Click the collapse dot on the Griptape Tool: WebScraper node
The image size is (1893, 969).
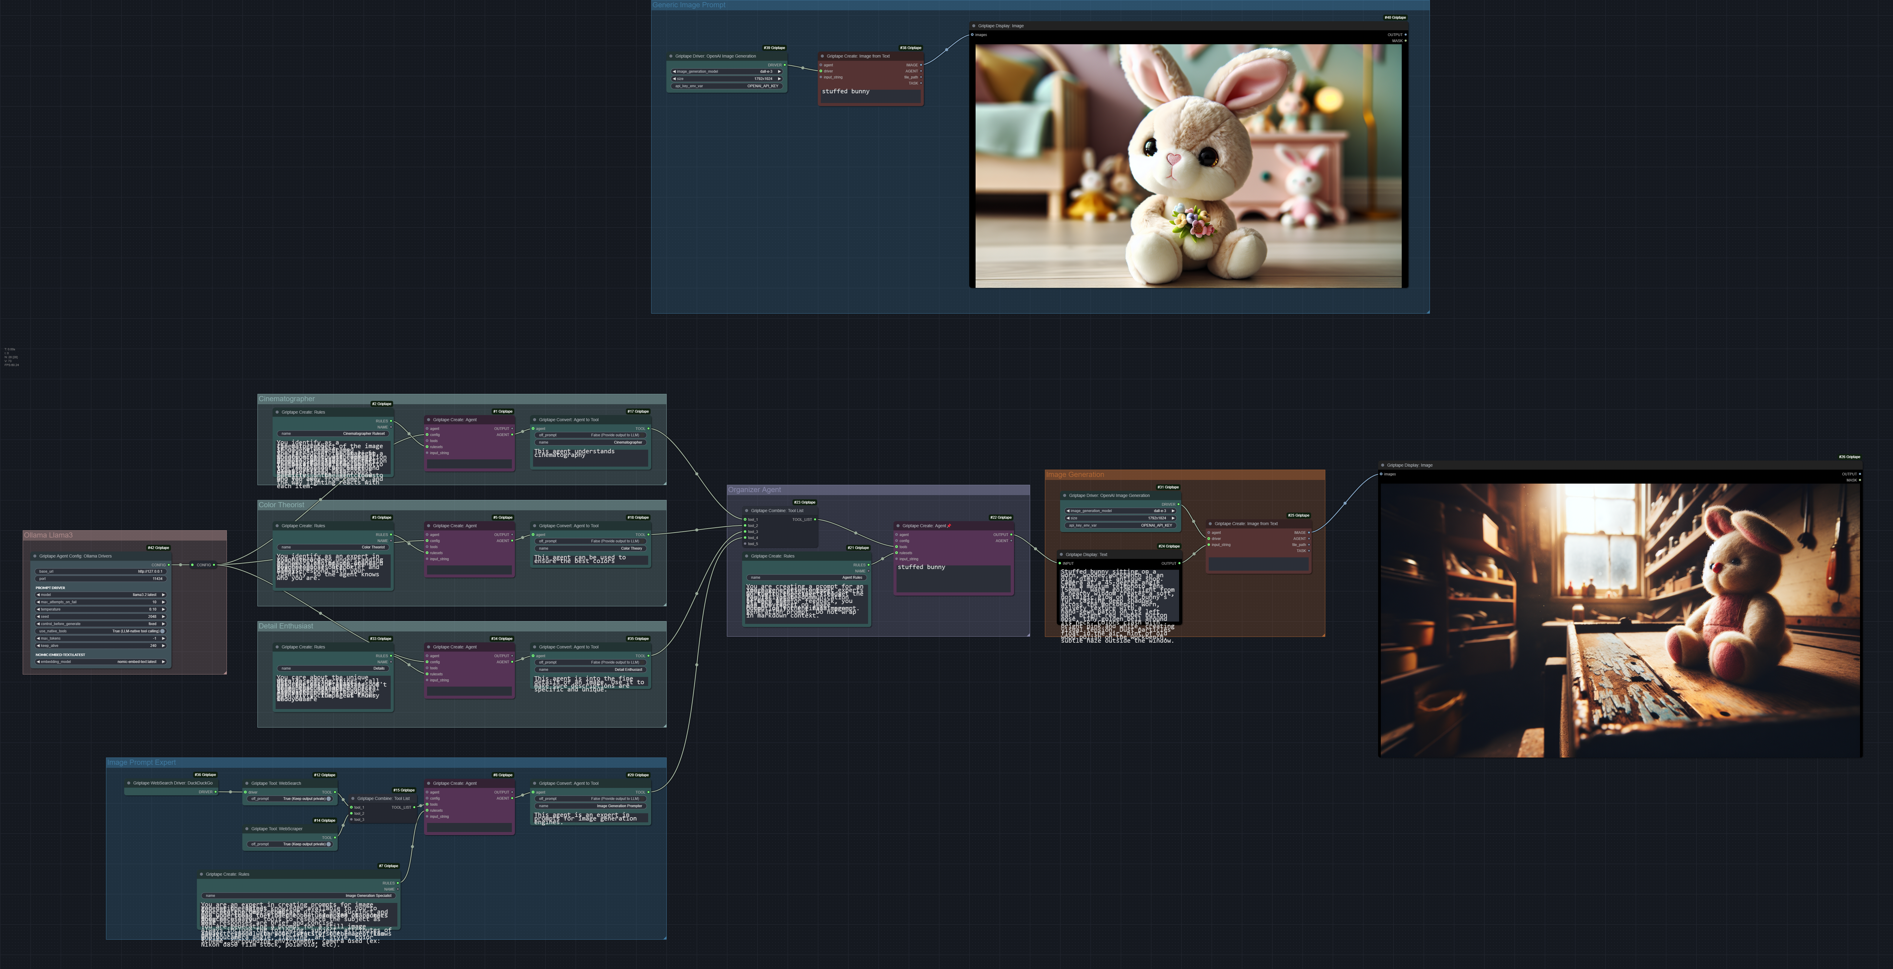(247, 829)
